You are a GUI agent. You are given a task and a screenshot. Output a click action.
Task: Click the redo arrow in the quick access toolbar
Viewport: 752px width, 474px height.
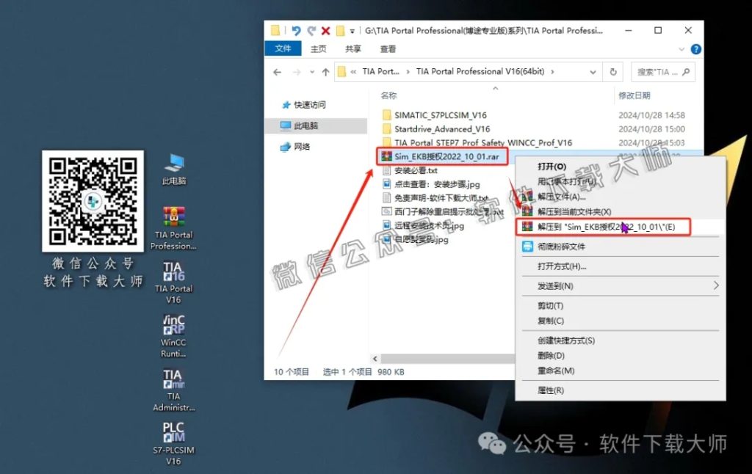pyautogui.click(x=311, y=30)
